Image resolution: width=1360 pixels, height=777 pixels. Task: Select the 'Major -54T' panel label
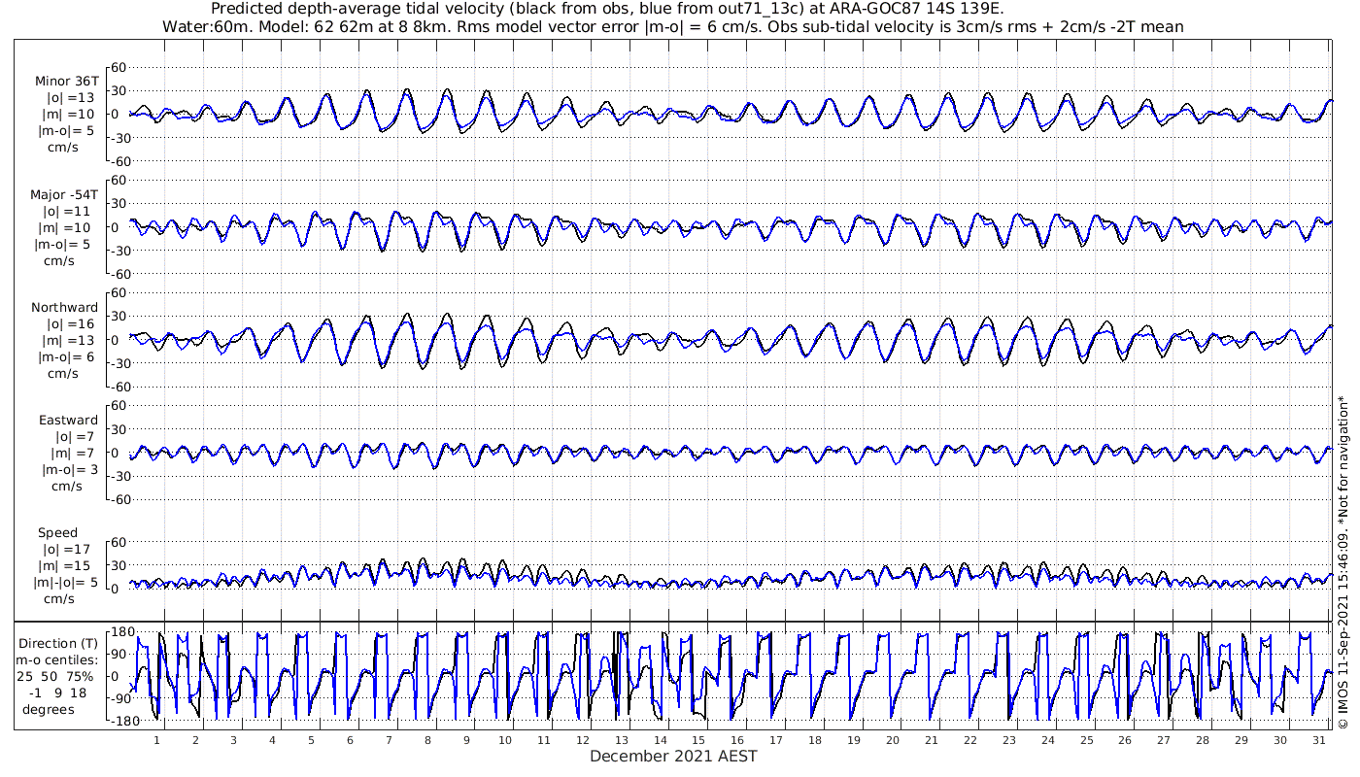[x=64, y=194]
